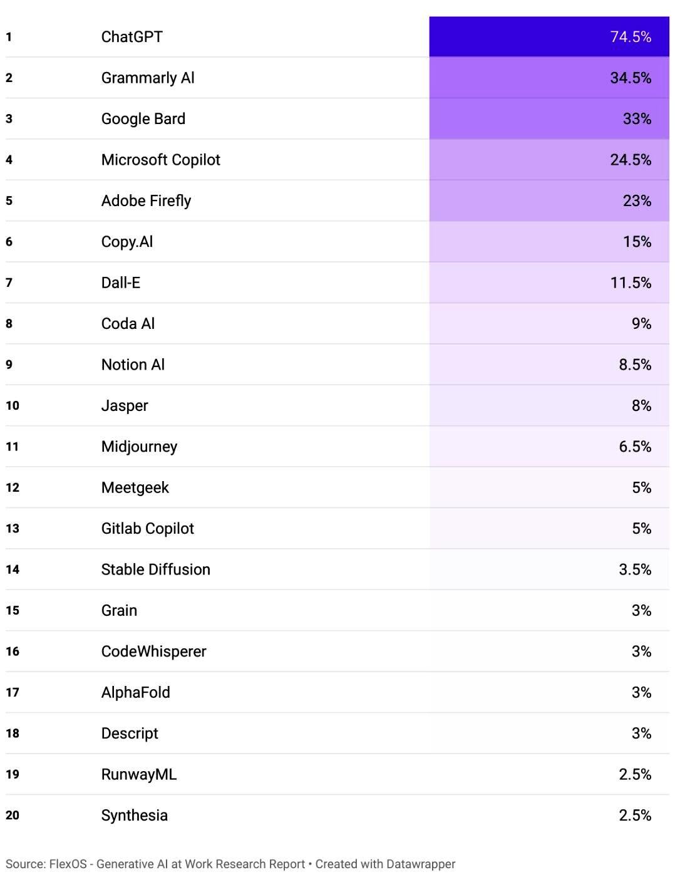Select the 34.5% value cell
The height and width of the screenshot is (877, 675).
(x=549, y=78)
